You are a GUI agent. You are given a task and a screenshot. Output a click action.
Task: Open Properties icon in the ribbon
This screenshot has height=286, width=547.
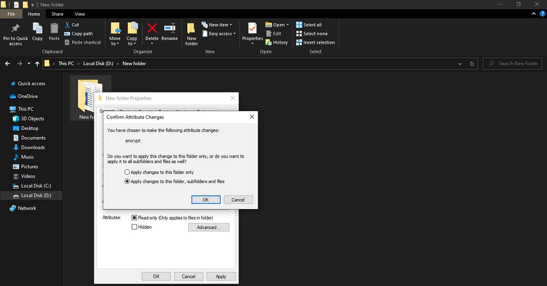(252, 28)
